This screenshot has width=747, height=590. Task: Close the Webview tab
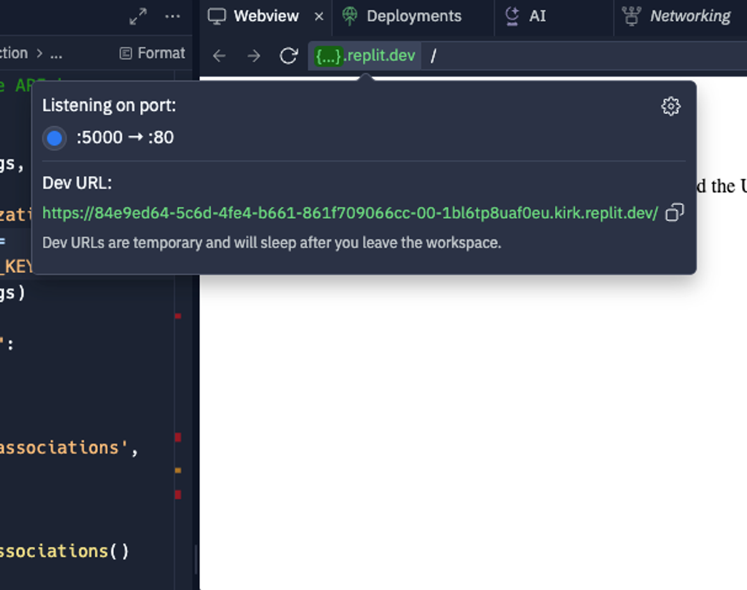[319, 16]
